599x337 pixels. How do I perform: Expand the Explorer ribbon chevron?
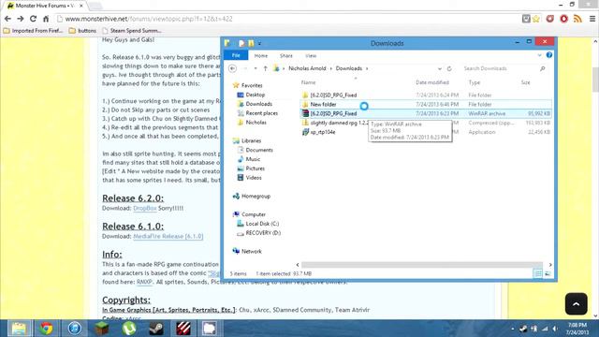pos(539,55)
